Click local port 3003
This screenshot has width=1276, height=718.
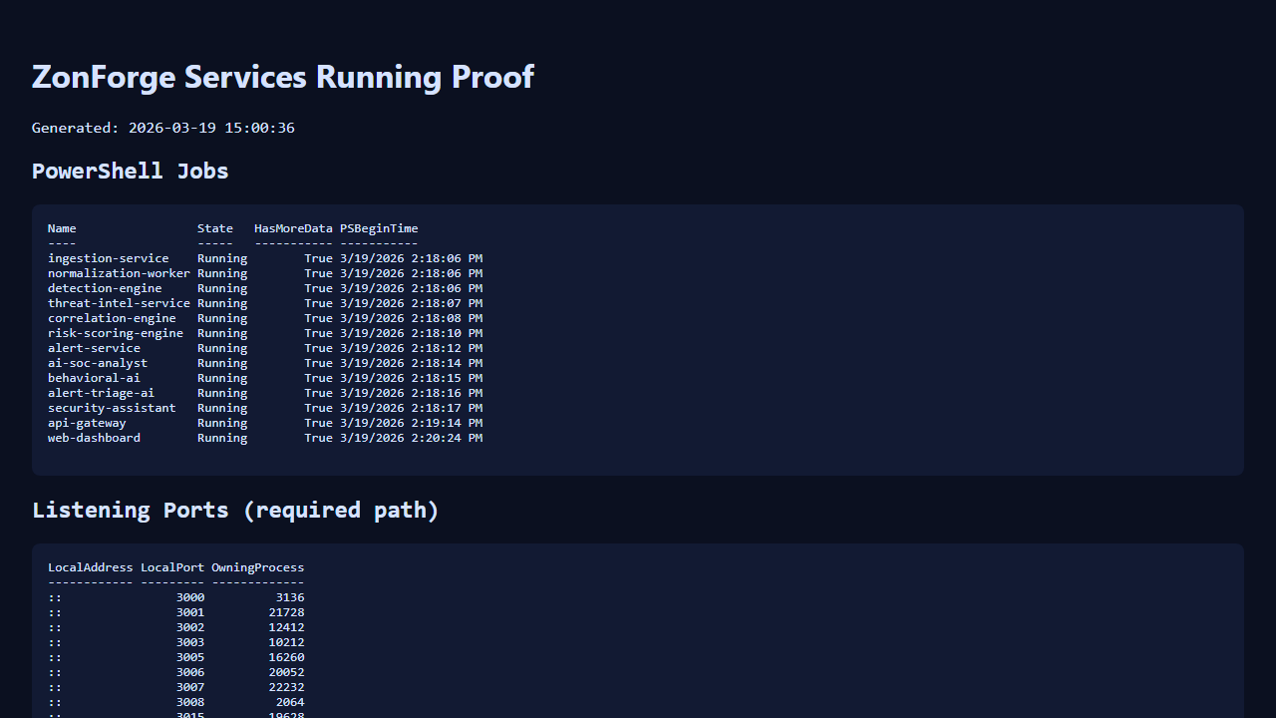190,642
